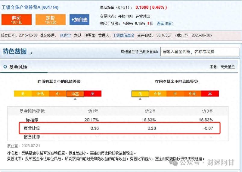Click triangle marker under same-category 低

pyautogui.click(x=140, y=99)
